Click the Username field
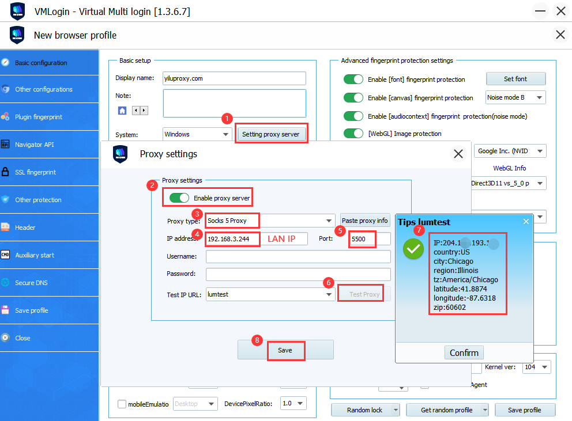 (x=298, y=256)
